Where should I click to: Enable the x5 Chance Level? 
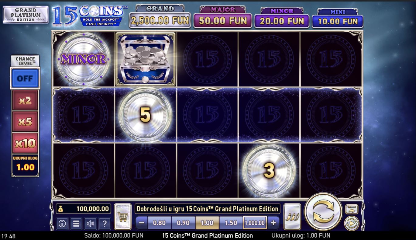tap(25, 122)
